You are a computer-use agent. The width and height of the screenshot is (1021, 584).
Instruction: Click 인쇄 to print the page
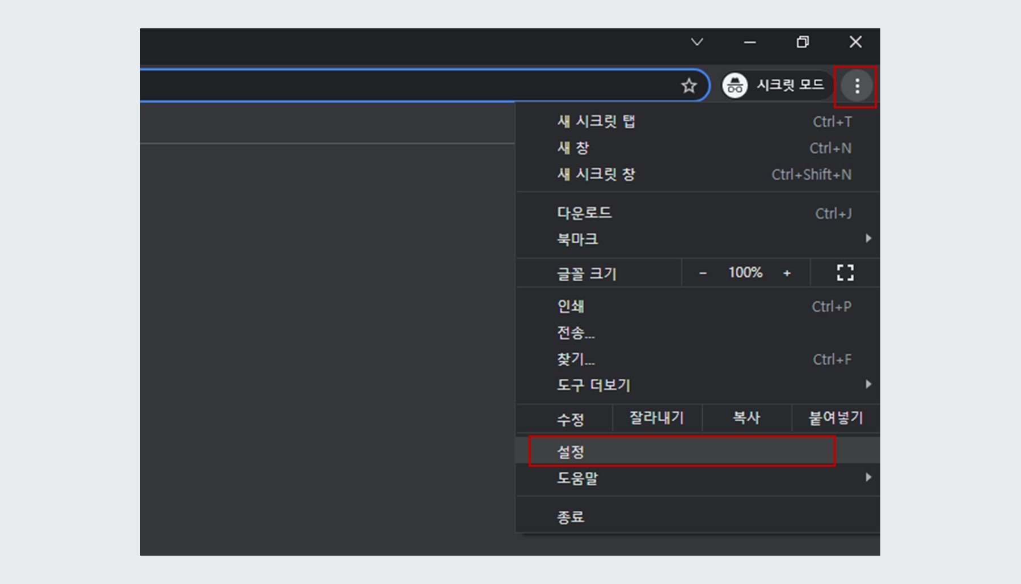571,306
